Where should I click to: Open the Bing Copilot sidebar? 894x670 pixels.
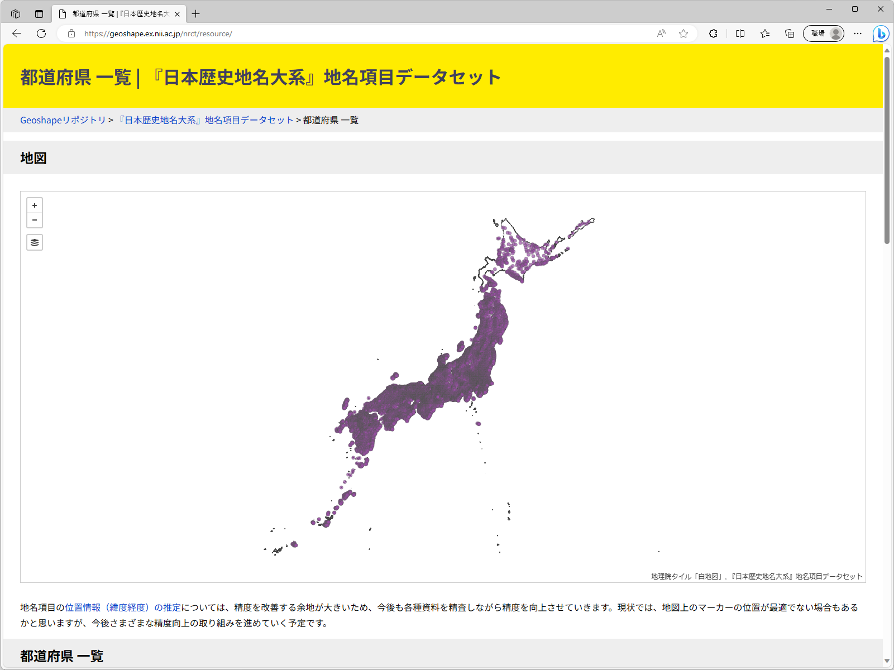point(880,33)
